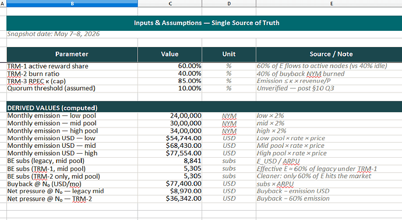
Task: Select the 'Value' header cell
Action: click(x=170, y=54)
